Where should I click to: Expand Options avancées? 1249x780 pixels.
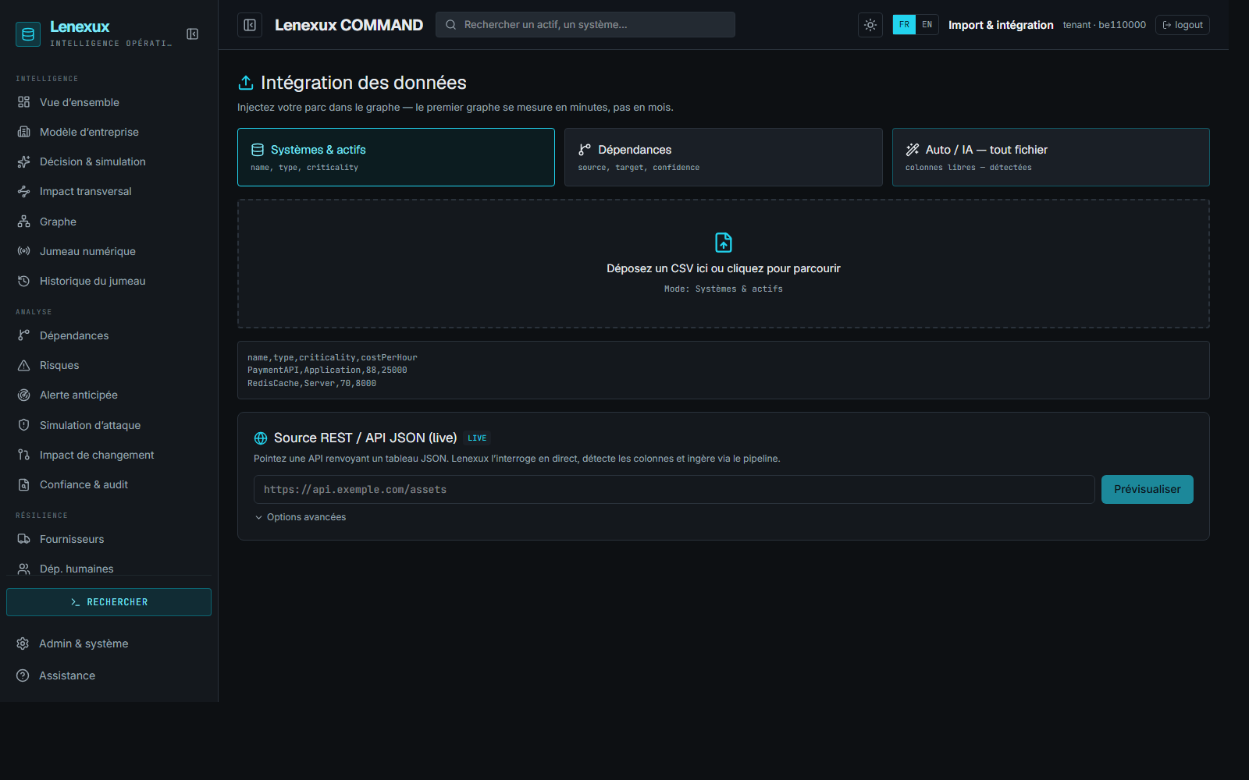tap(300, 517)
